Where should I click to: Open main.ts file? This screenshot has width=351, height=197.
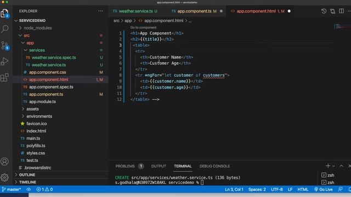[x=33, y=138]
